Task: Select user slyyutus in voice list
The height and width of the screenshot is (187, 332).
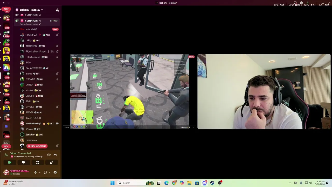Action: 39,107
